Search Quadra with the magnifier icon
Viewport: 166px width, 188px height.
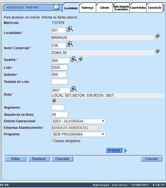[74, 59]
